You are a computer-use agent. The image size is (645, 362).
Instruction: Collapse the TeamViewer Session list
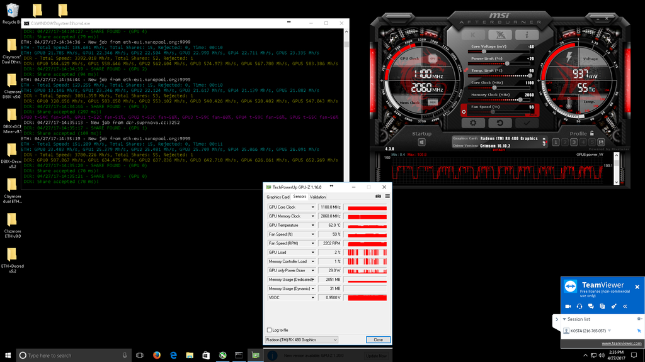pyautogui.click(x=564, y=319)
